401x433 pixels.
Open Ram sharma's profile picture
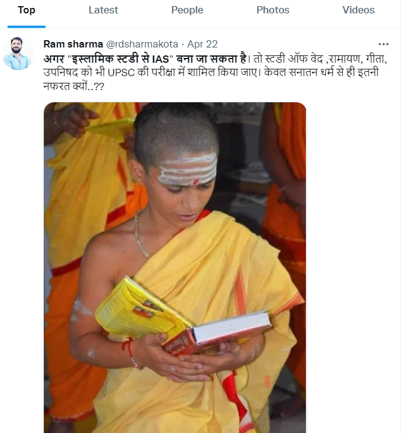18,54
